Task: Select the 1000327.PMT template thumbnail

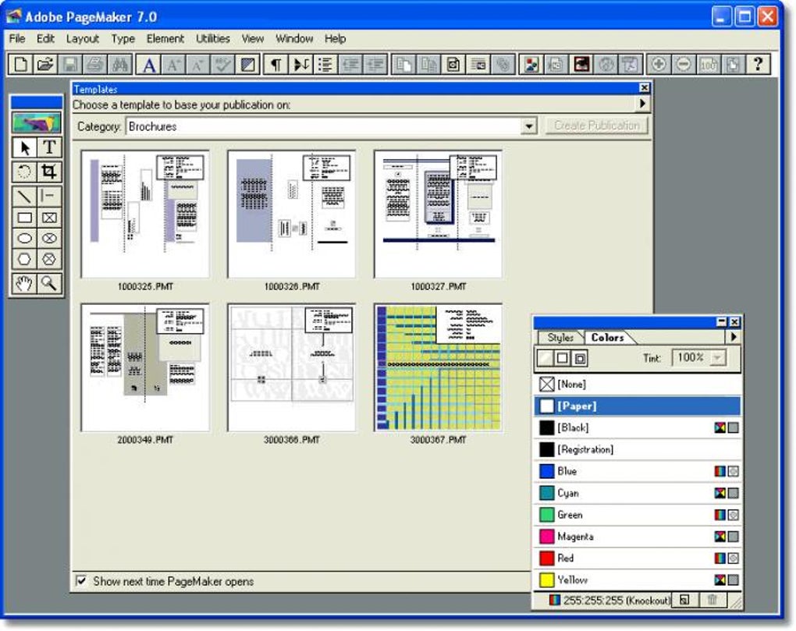Action: click(438, 214)
